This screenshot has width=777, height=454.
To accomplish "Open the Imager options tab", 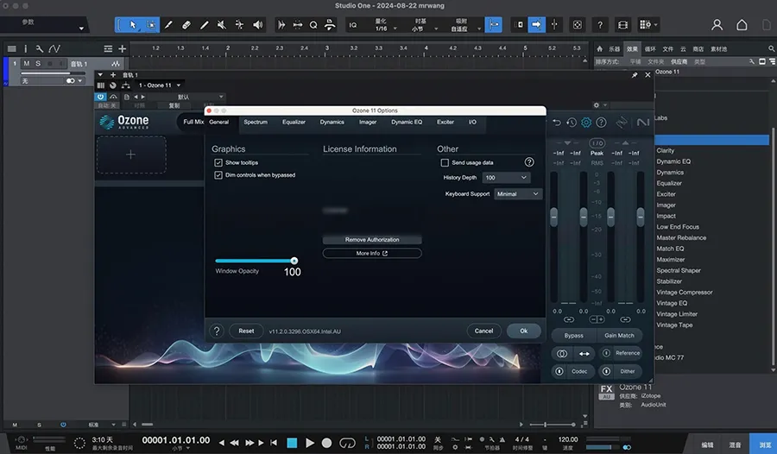I will pyautogui.click(x=368, y=123).
